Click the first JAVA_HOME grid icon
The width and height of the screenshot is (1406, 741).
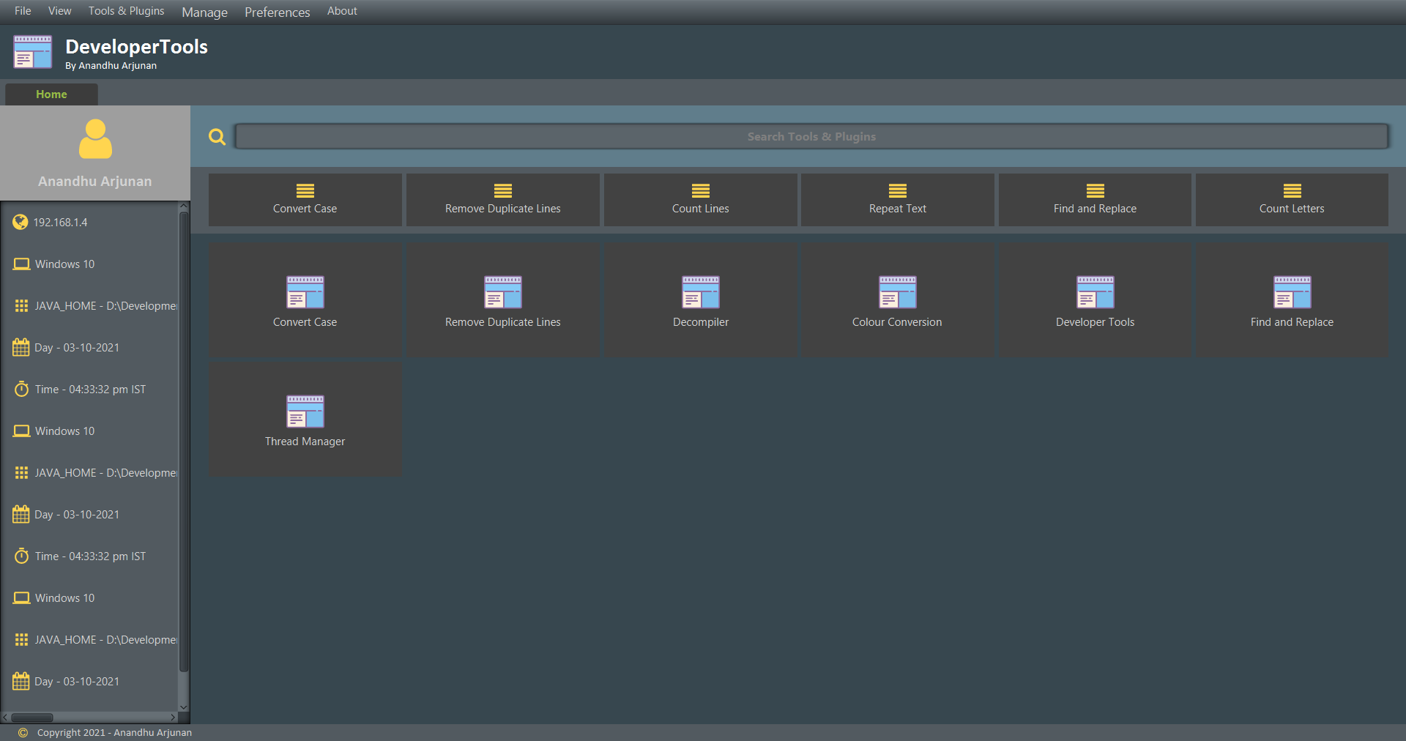click(x=21, y=305)
